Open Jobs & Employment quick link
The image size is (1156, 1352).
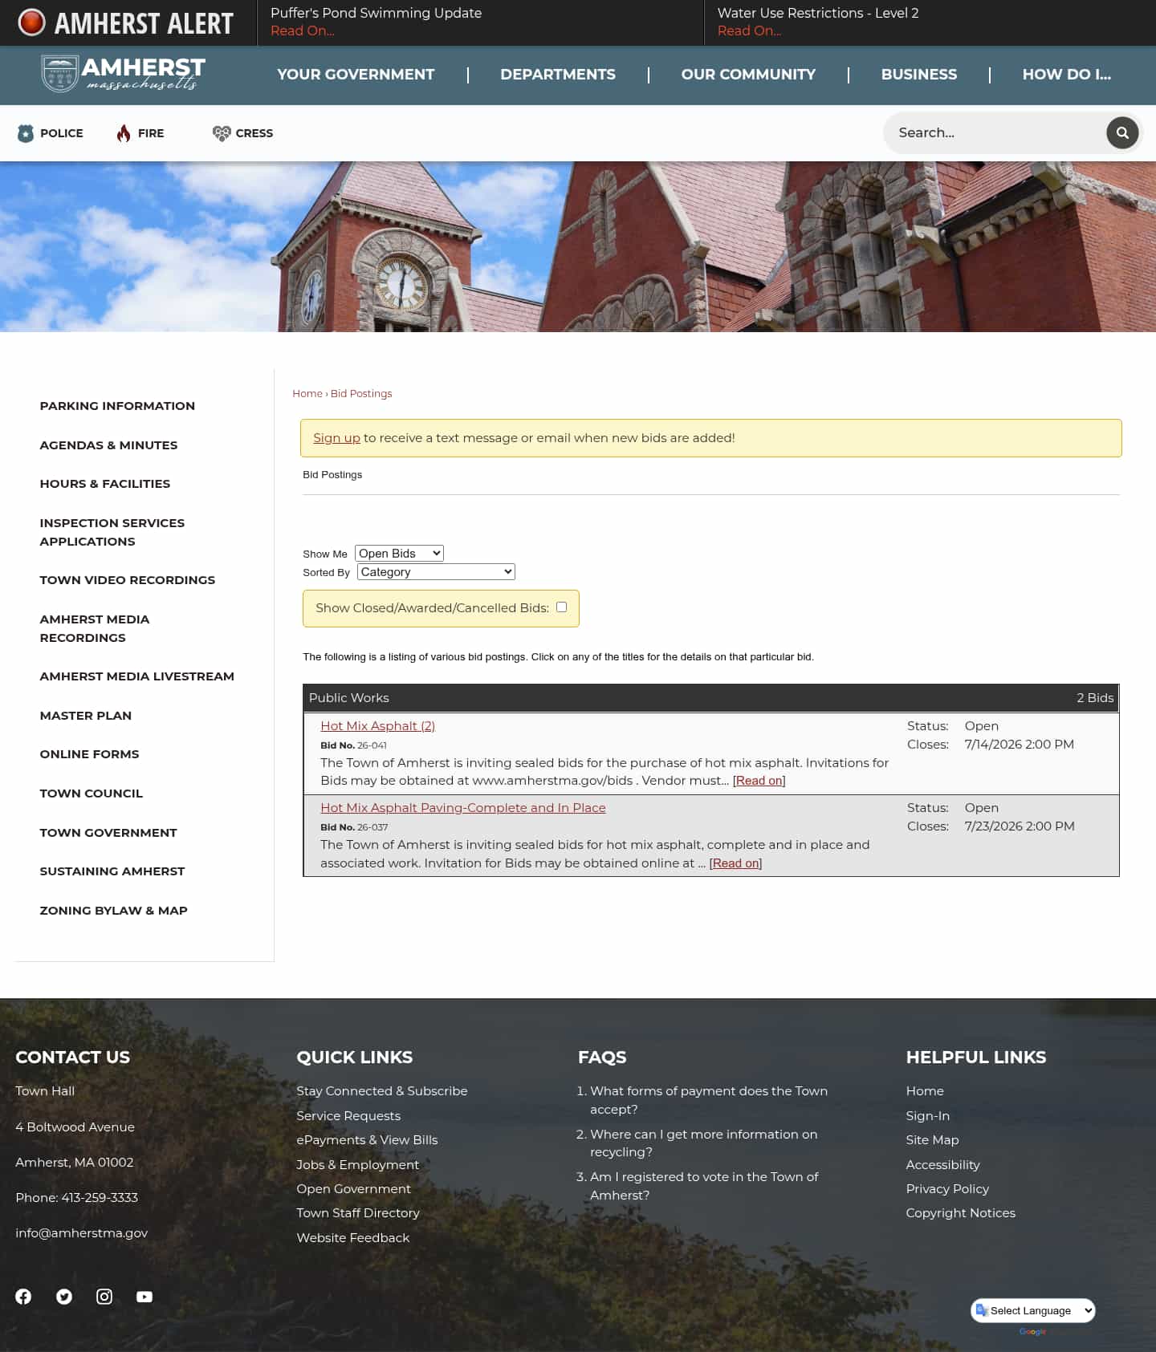[357, 1165]
